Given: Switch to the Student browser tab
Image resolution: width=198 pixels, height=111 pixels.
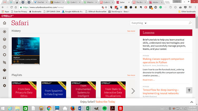Looking at the screenshot, I should coord(57,2).
